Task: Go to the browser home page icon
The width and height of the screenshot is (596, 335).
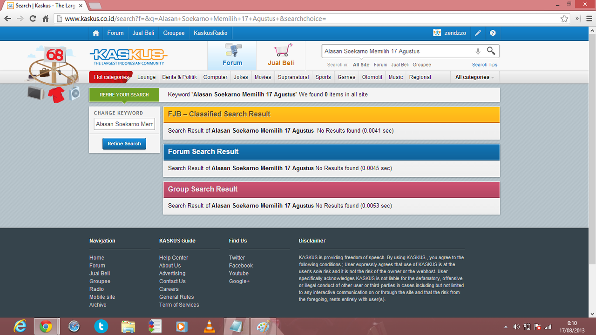Action: [x=46, y=19]
